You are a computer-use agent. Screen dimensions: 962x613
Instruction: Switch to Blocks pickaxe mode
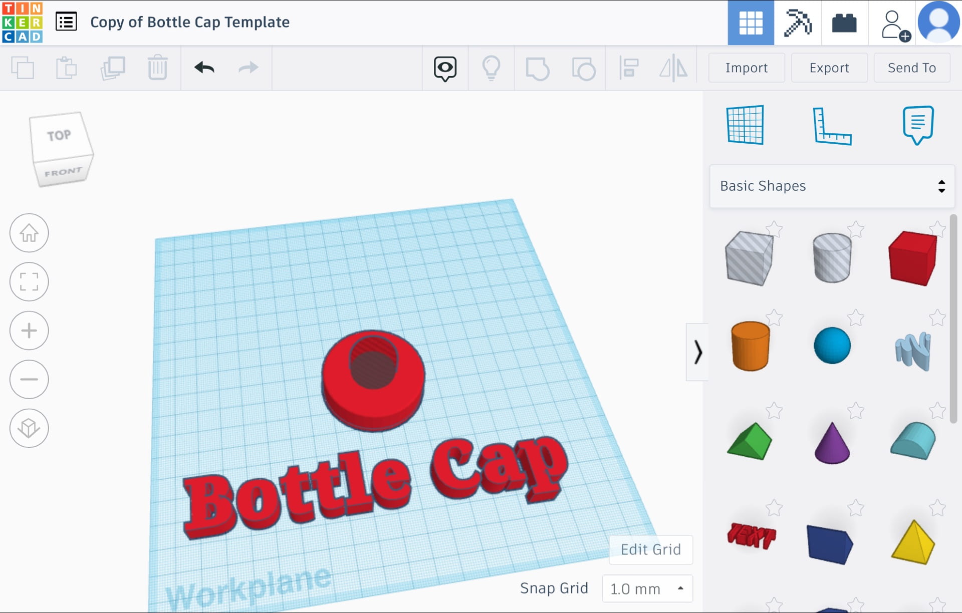pos(798,23)
